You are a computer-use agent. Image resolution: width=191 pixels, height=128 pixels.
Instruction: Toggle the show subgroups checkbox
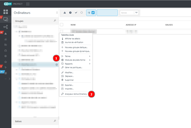(x=93, y=13)
